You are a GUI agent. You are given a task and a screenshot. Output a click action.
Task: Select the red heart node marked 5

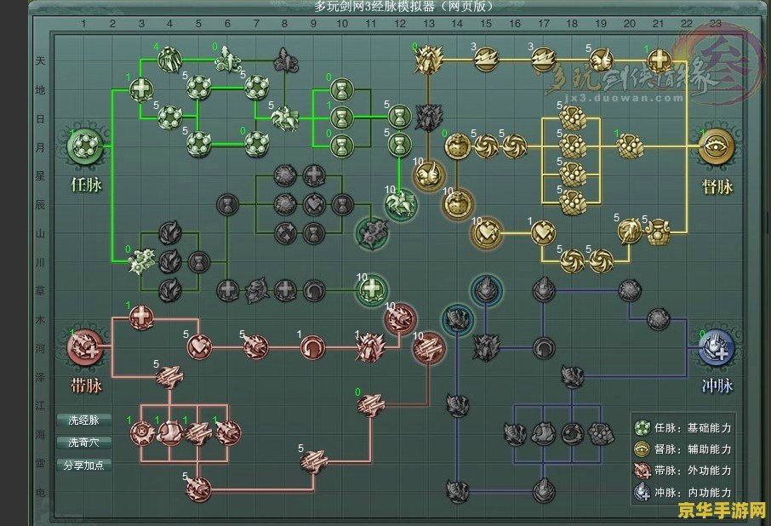(198, 347)
